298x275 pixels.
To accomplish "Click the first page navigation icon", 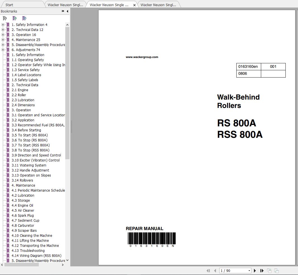I will 208,271.
